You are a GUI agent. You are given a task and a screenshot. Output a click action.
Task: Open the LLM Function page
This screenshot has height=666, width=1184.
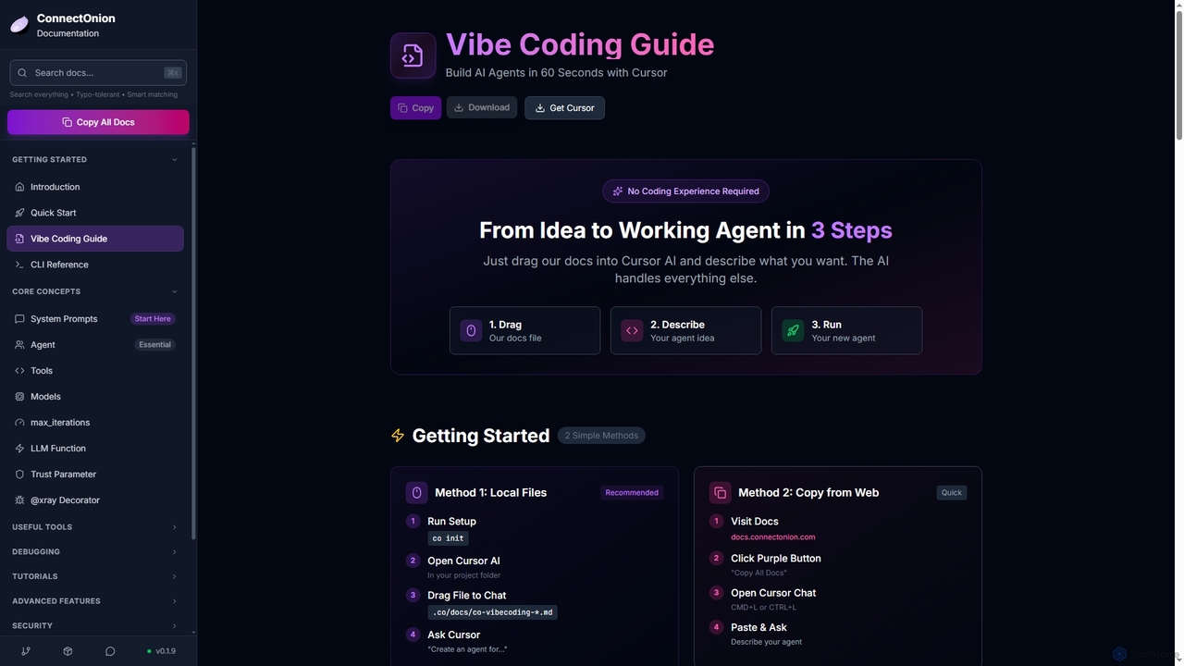coord(94,449)
